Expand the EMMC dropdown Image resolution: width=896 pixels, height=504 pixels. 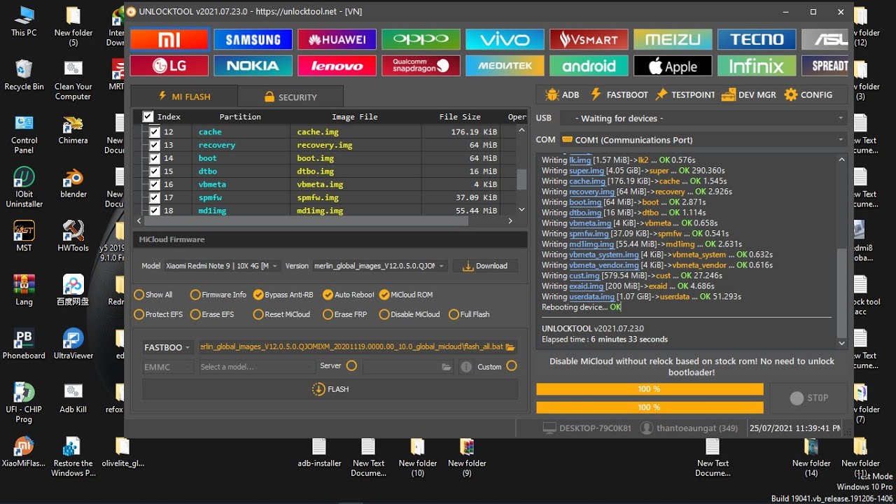tap(168, 367)
